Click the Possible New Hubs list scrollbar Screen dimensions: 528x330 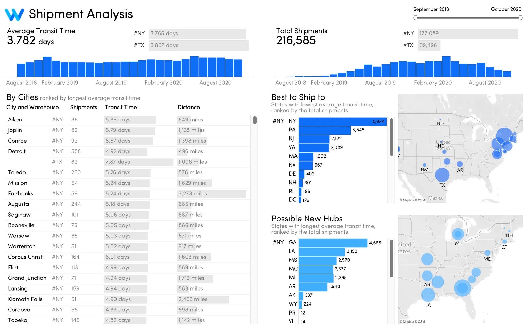click(391, 258)
